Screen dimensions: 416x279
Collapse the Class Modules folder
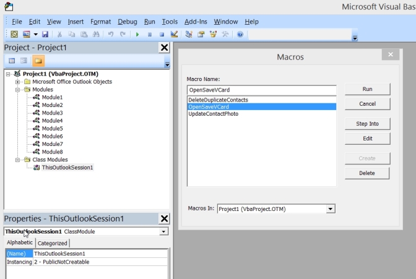pos(17,160)
